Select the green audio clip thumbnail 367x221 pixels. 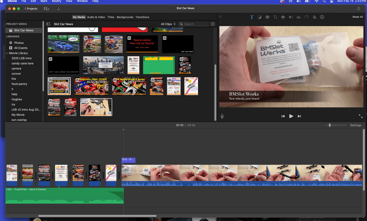pos(159,65)
